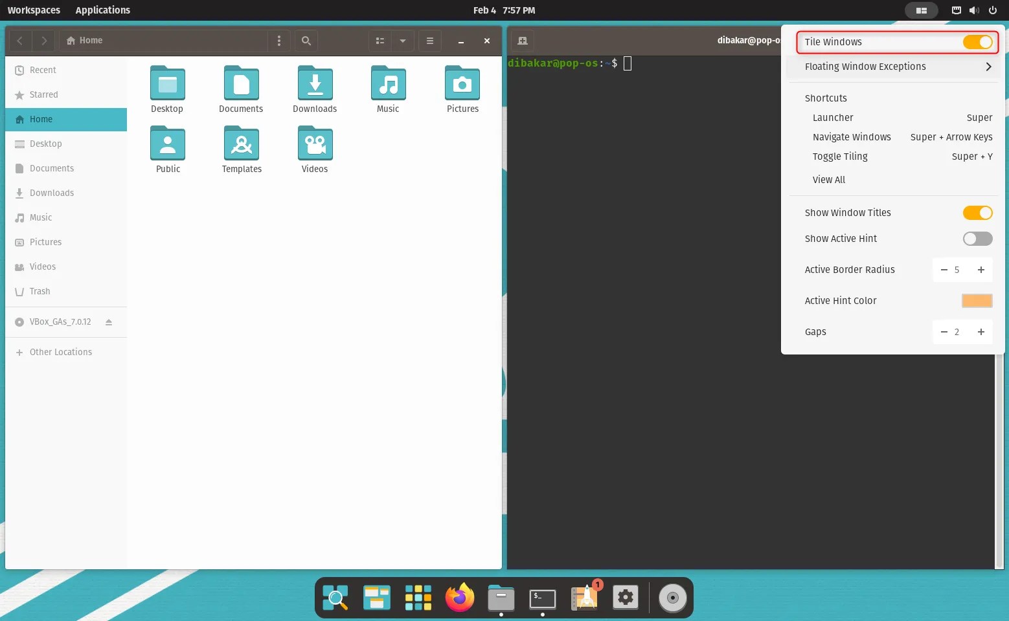Open a new terminal tab
This screenshot has width=1009, height=621.
(522, 40)
